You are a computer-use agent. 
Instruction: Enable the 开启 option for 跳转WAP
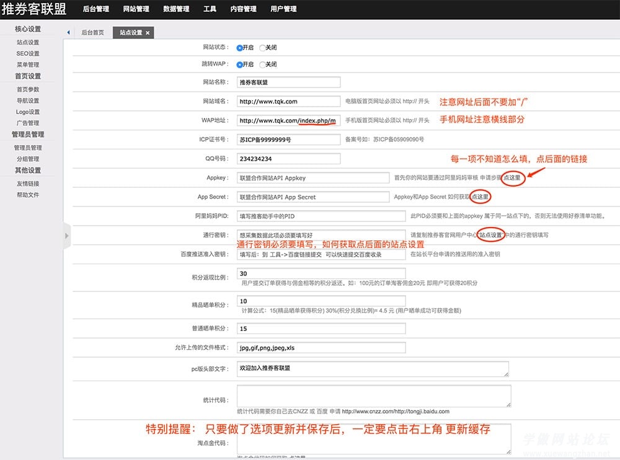[239, 64]
